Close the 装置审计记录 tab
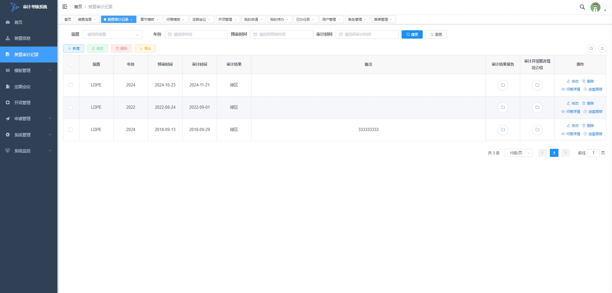This screenshot has height=293, width=612. coord(131,20)
